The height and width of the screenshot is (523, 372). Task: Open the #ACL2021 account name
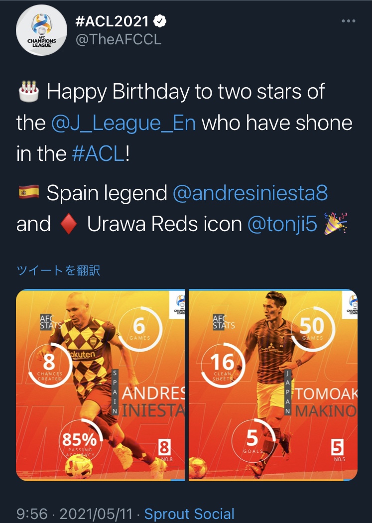[x=112, y=21]
